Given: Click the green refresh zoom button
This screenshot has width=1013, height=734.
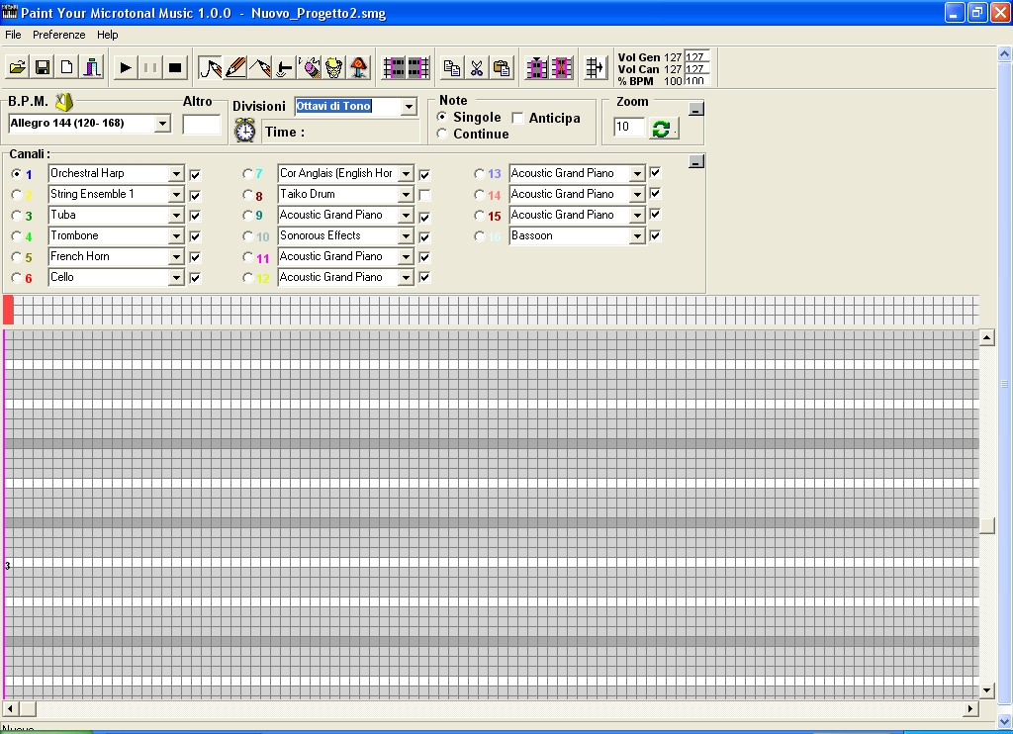Looking at the screenshot, I should 662,128.
